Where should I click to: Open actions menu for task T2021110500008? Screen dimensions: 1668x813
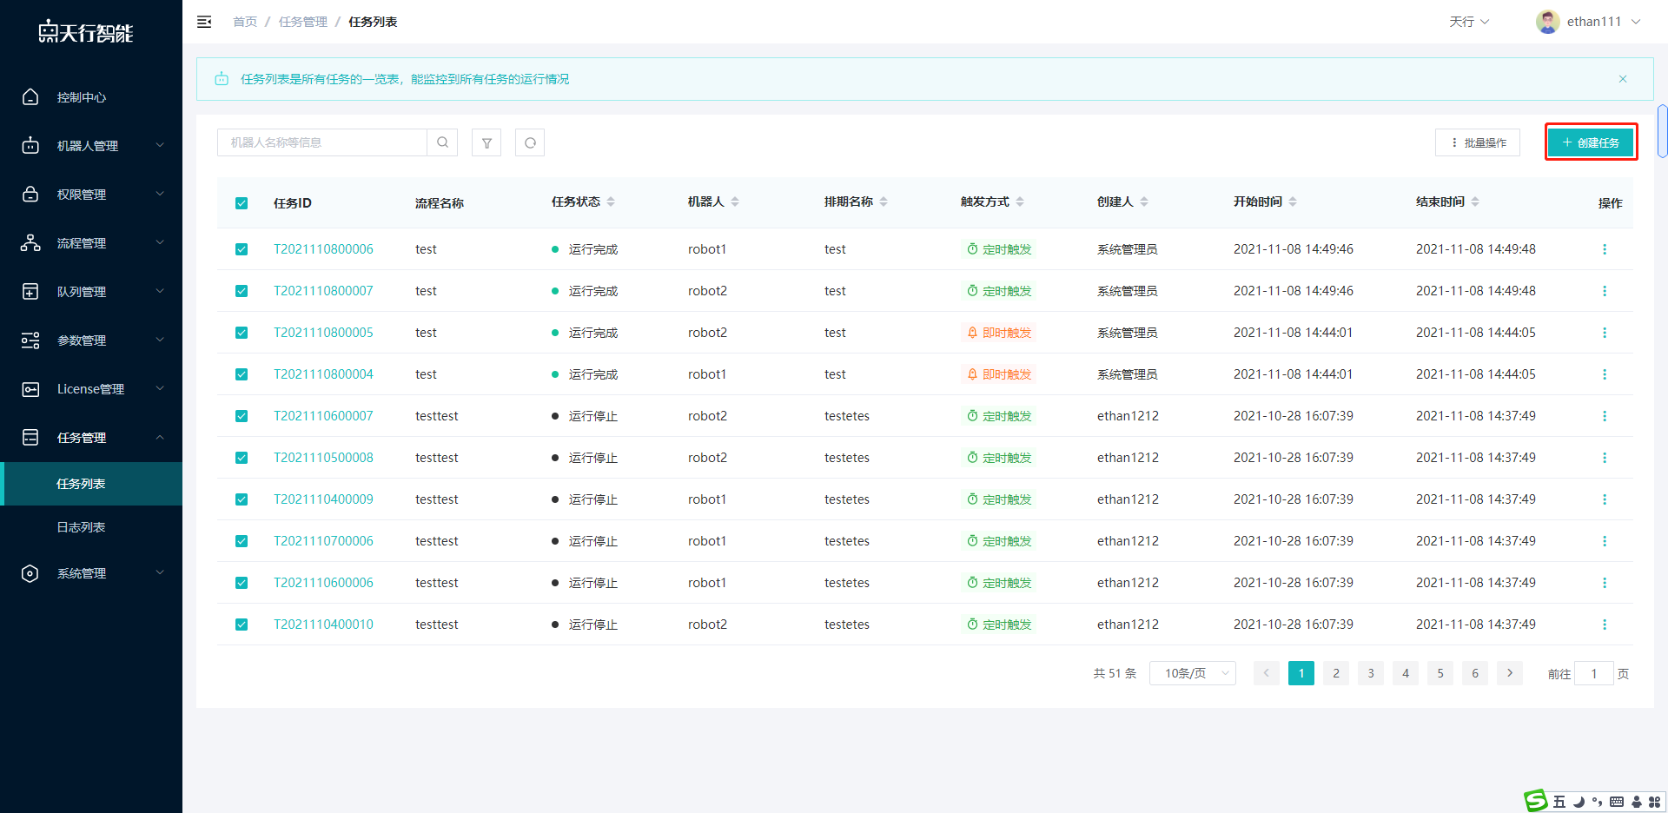1605,458
